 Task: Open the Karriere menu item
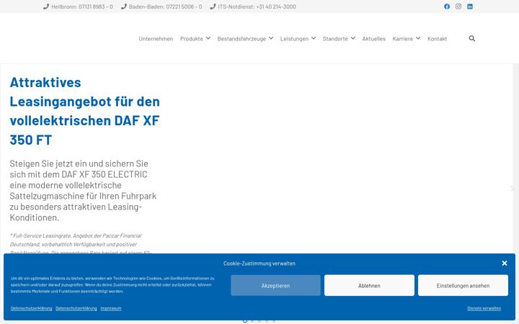click(402, 39)
